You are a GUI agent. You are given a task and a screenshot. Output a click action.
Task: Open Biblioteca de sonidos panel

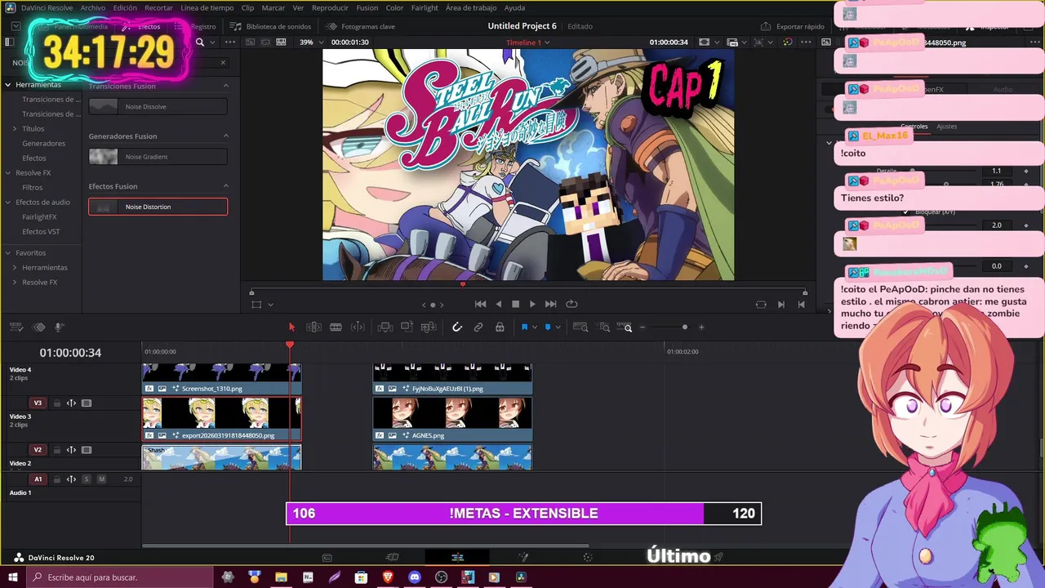[x=270, y=26]
